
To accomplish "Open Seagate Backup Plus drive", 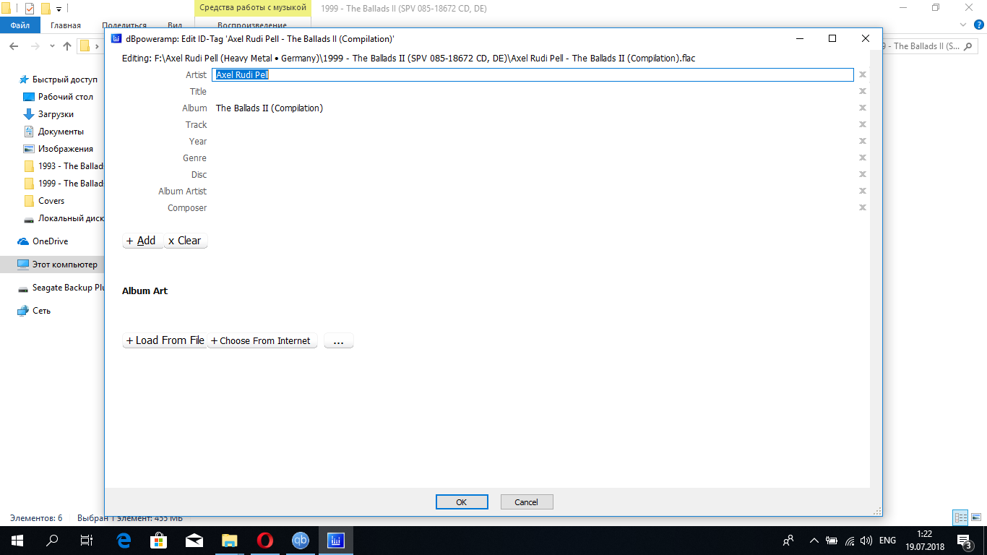I will tap(61, 288).
